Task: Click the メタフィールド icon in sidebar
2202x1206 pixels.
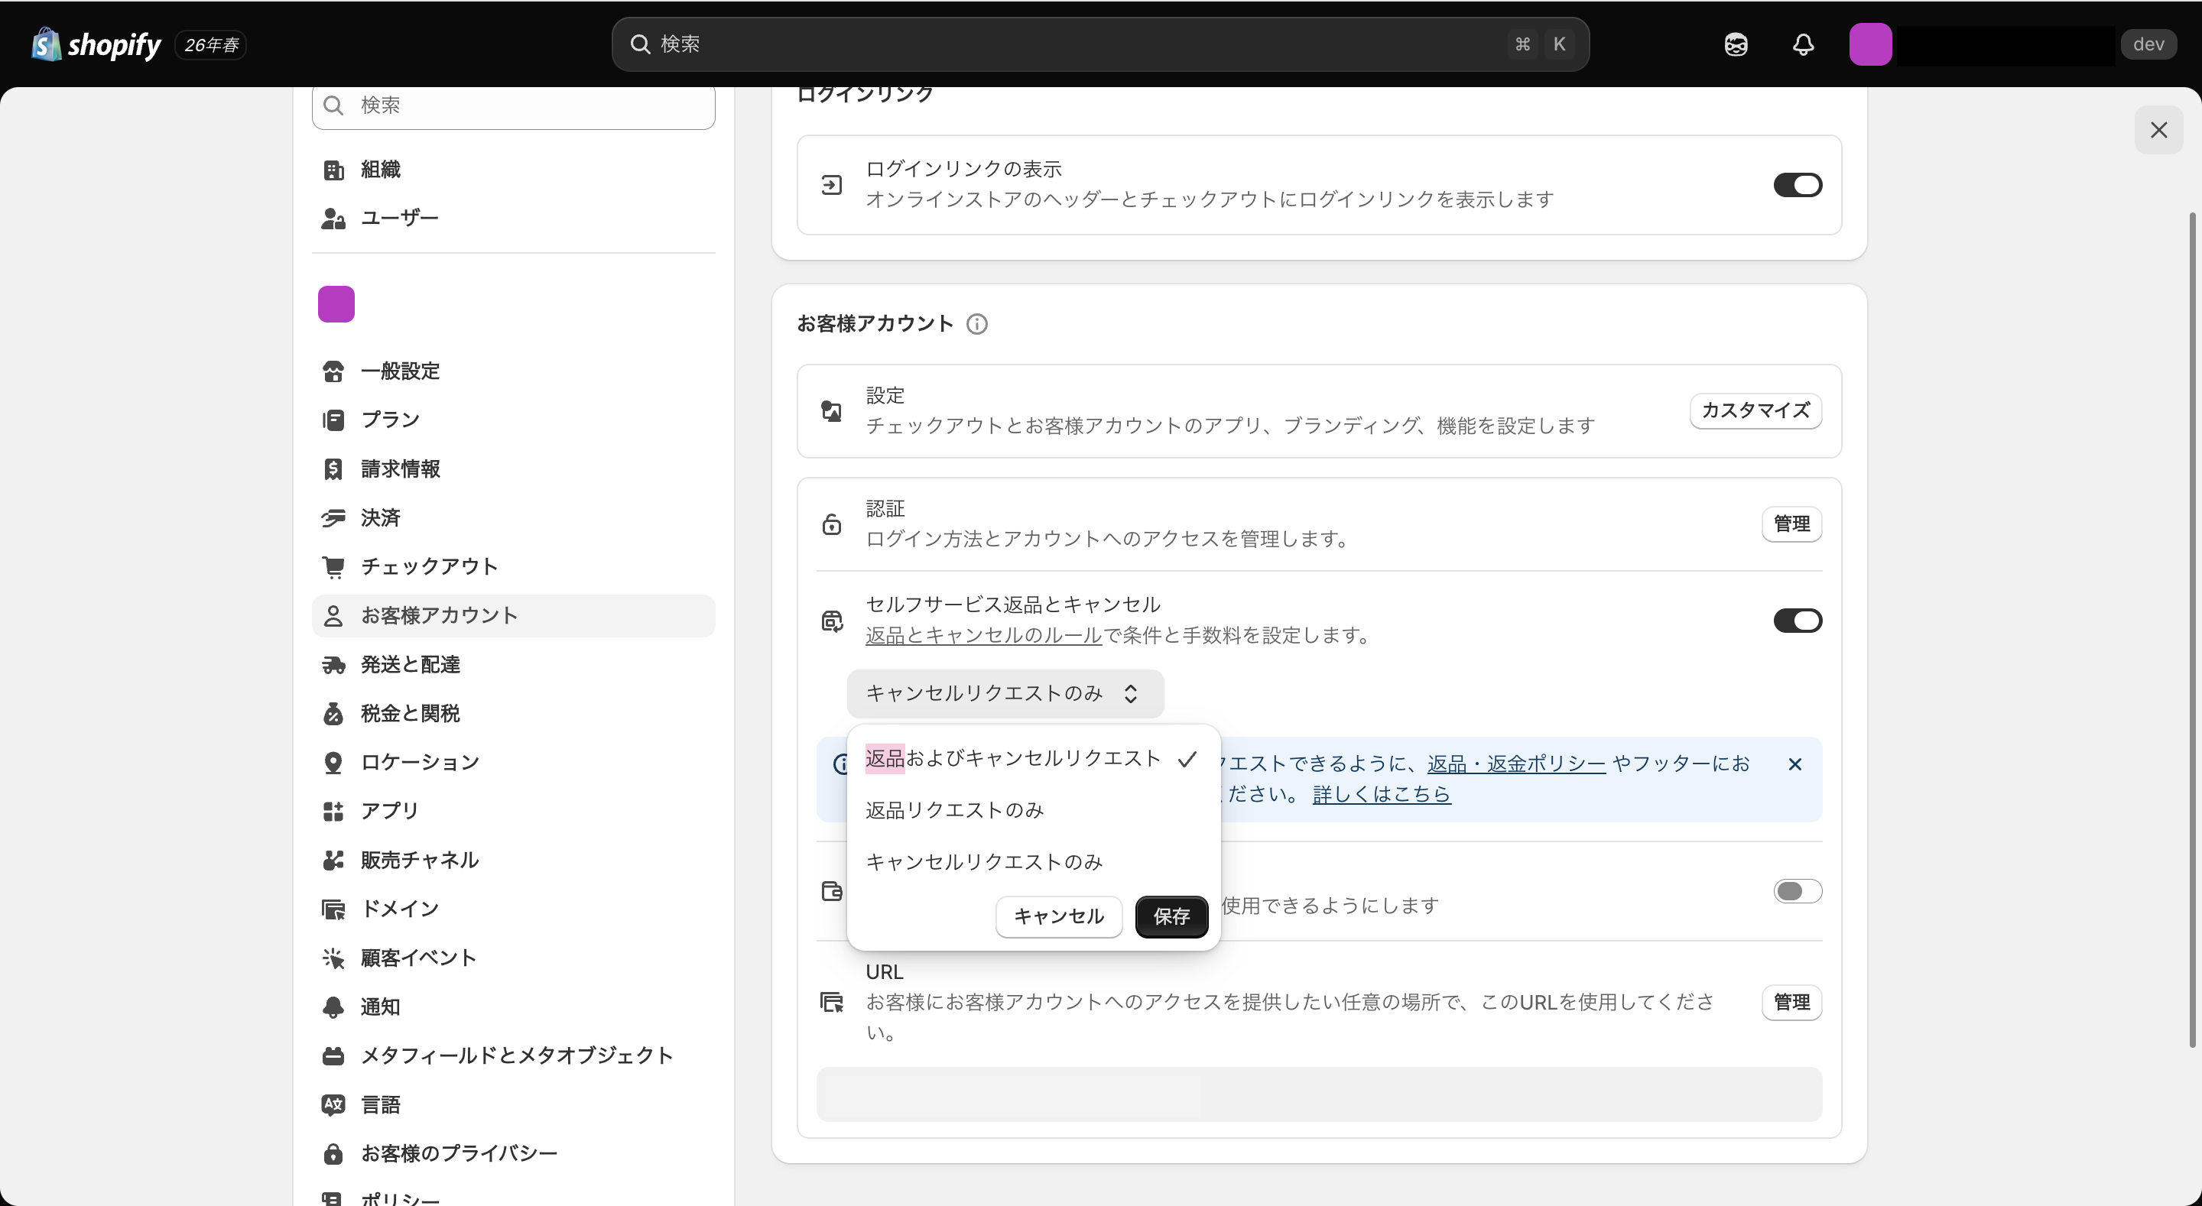Action: pos(333,1056)
